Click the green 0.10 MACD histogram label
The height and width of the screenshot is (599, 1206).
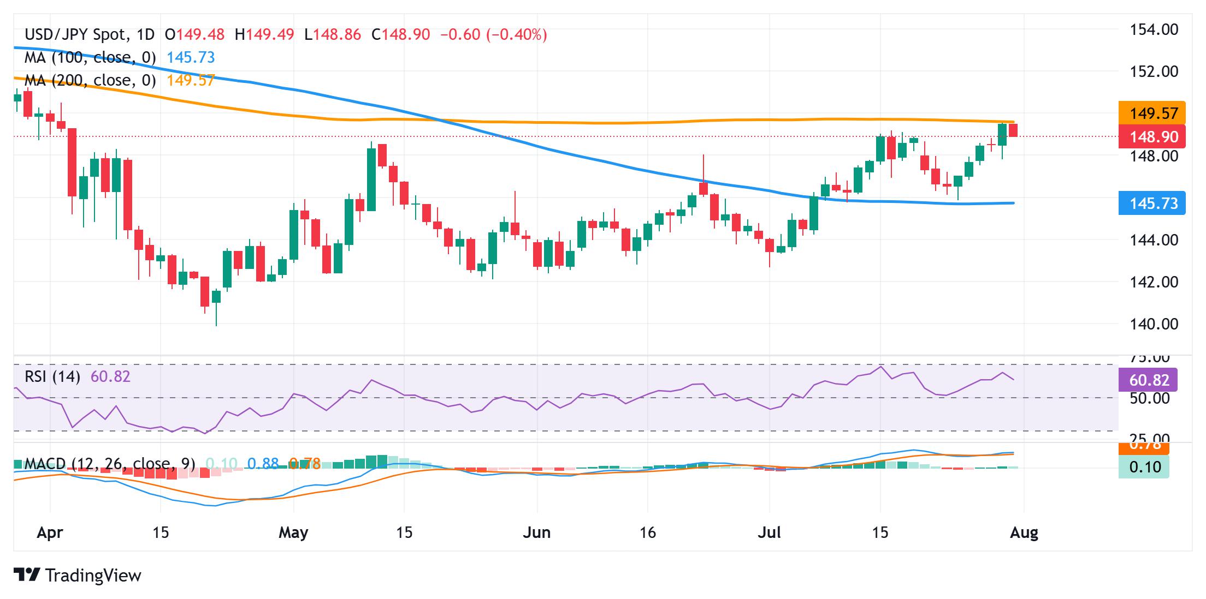click(1144, 467)
